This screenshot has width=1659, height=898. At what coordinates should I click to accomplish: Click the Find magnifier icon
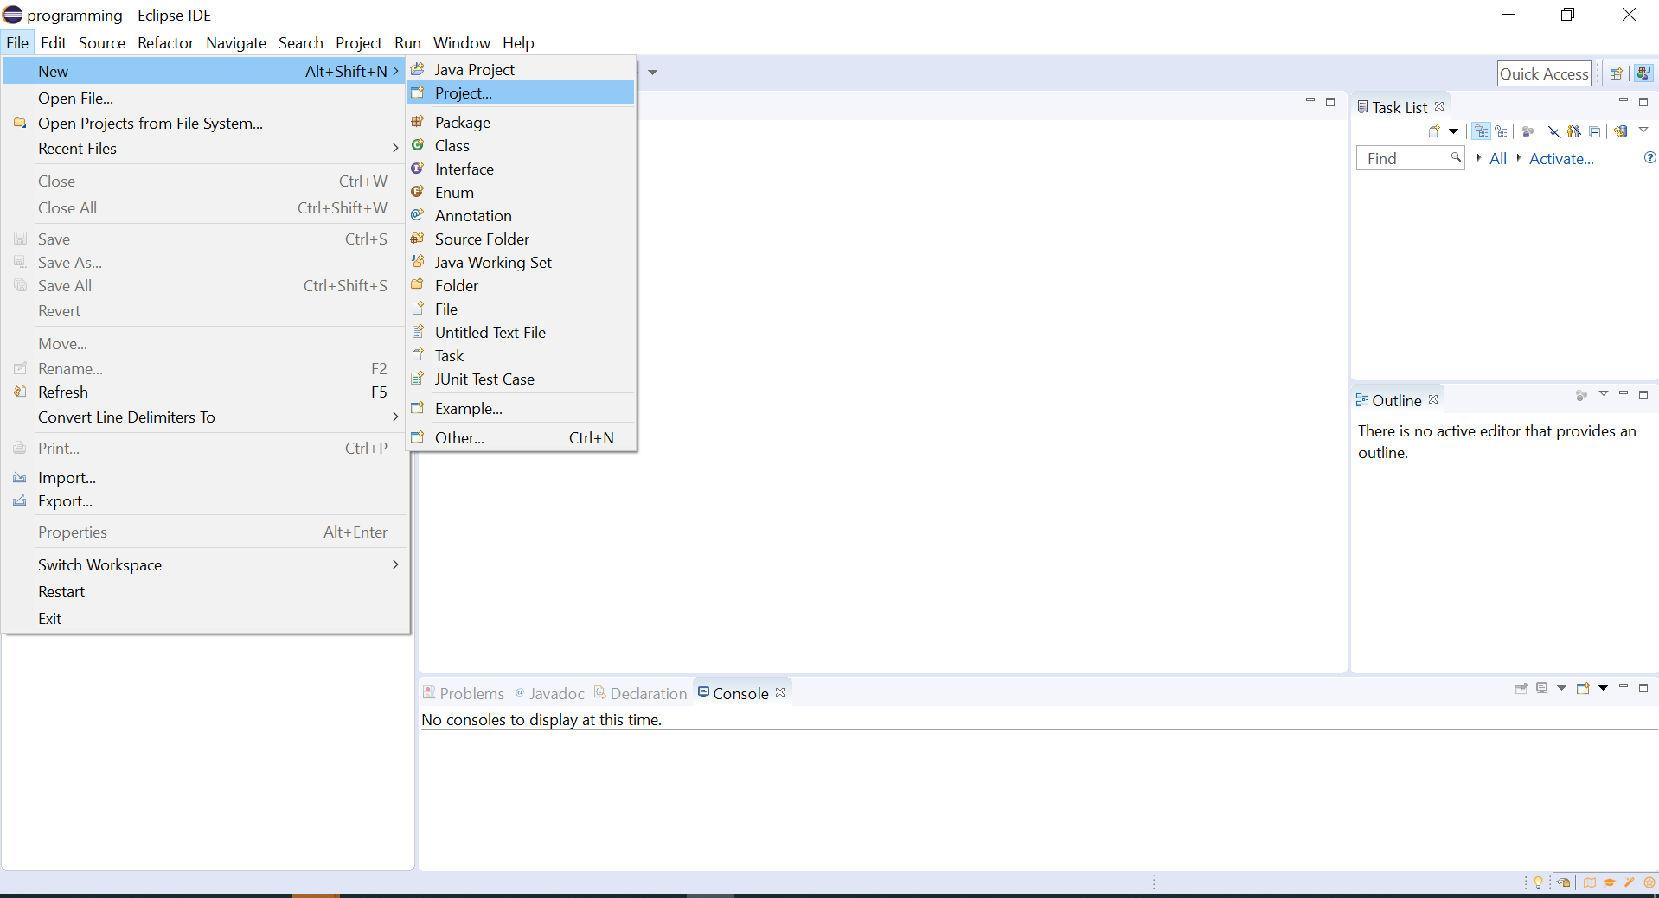pyautogui.click(x=1456, y=157)
